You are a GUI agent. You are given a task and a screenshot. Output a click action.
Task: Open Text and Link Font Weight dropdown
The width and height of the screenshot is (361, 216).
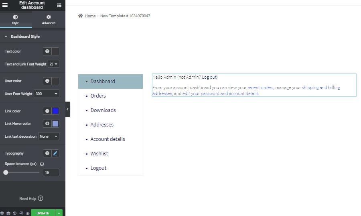[53, 64]
